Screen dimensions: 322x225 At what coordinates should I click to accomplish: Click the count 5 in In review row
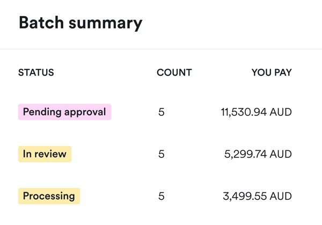(161, 155)
